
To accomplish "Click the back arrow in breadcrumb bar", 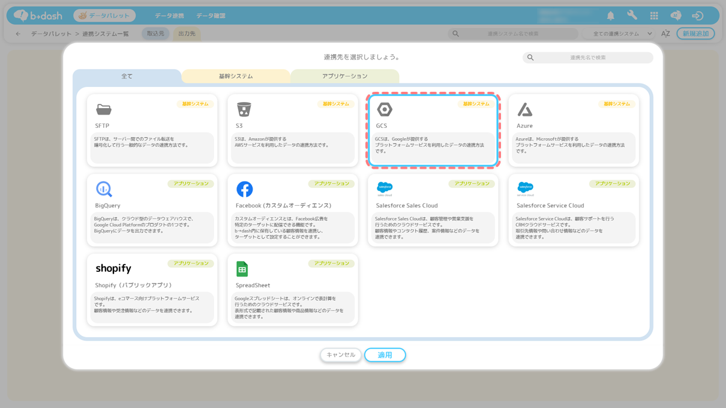I will (x=18, y=34).
